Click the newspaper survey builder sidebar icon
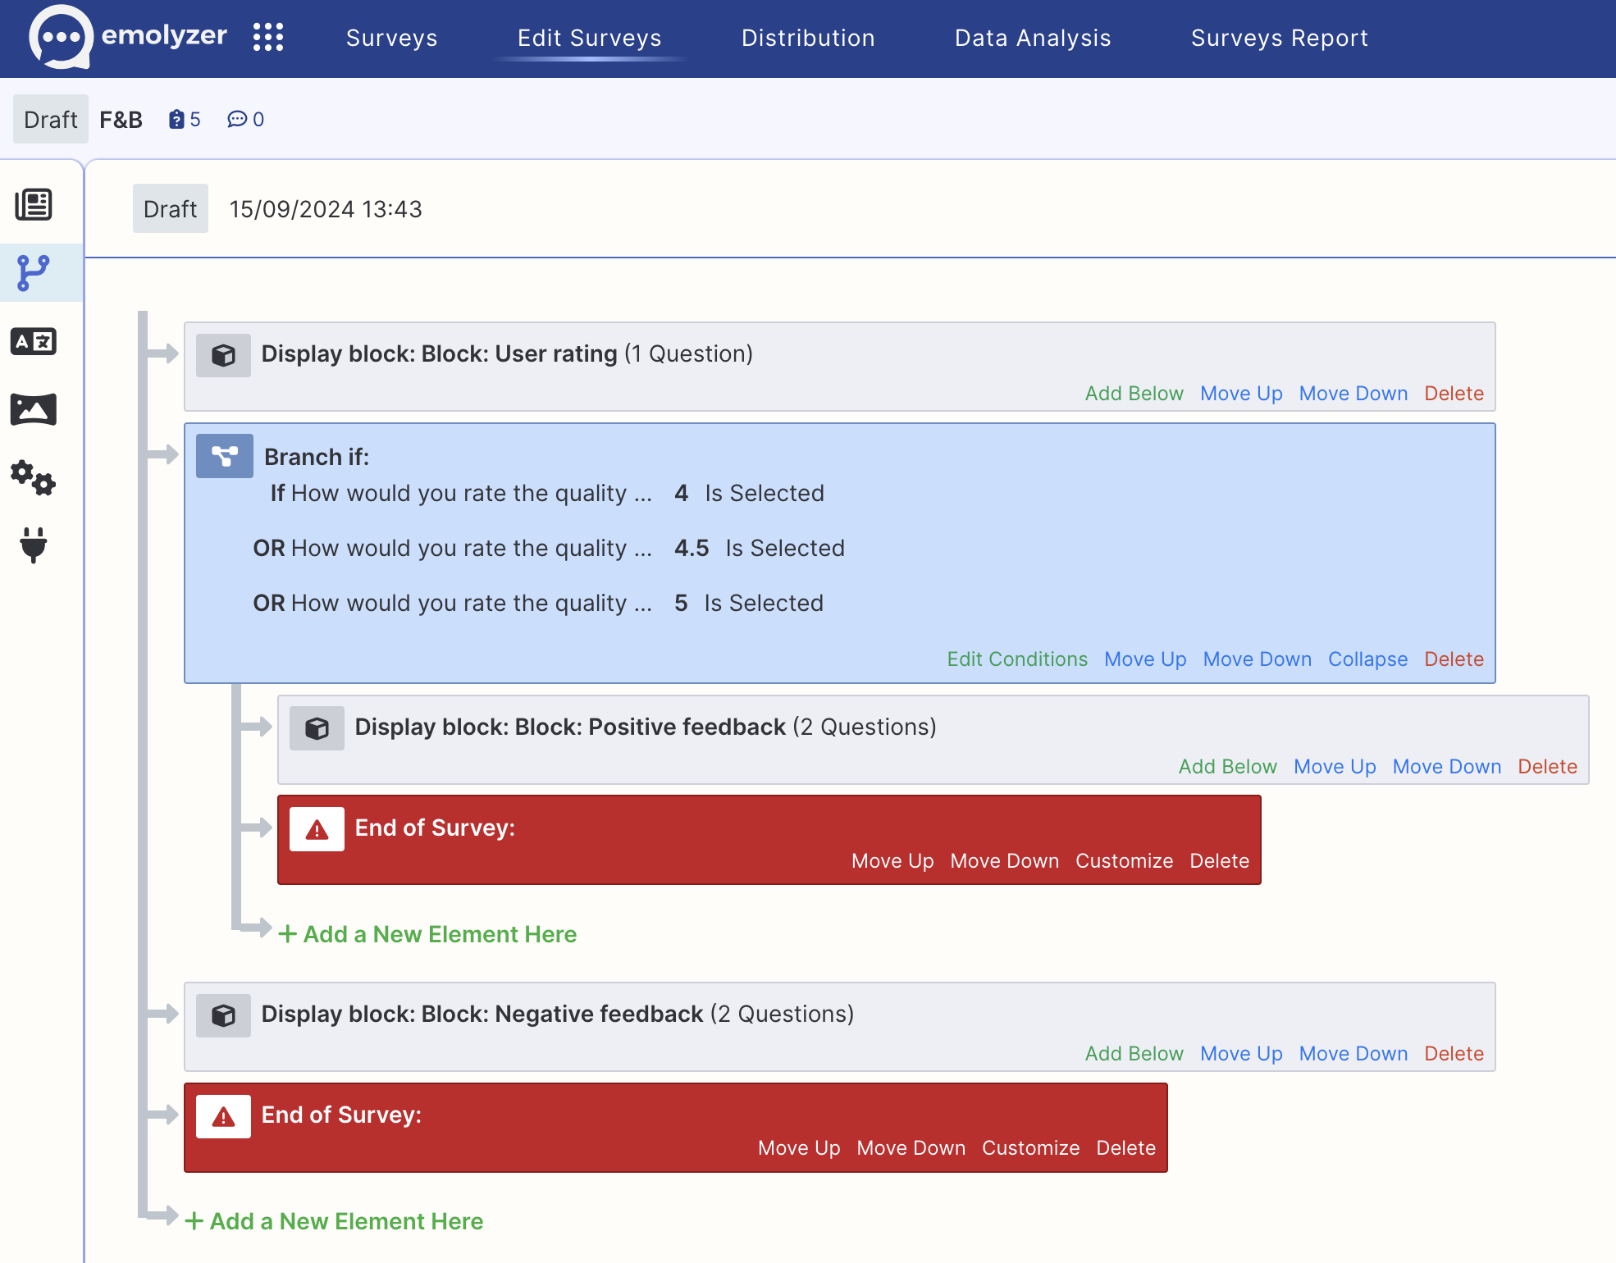The height and width of the screenshot is (1263, 1616). (x=34, y=204)
